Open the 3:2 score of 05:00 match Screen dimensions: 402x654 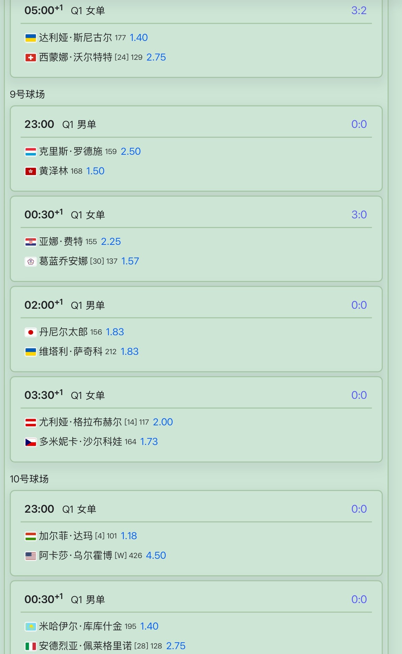click(359, 11)
